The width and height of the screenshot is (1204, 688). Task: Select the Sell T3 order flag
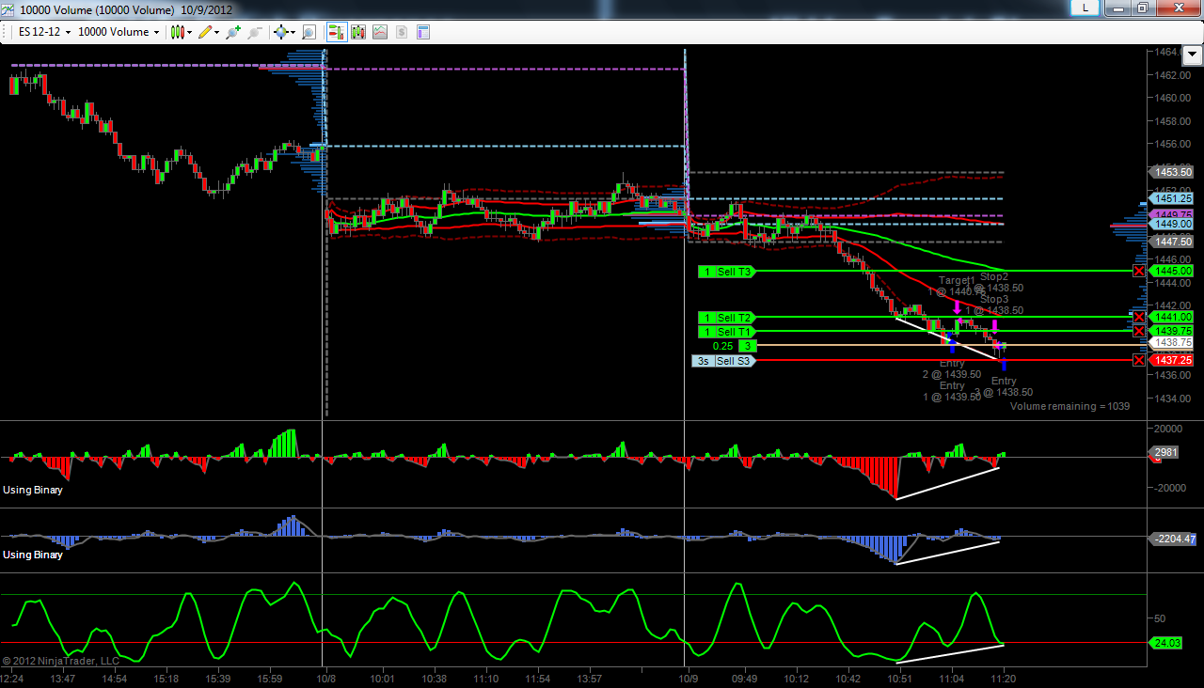click(727, 272)
